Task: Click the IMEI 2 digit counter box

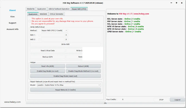Action: [66, 39]
